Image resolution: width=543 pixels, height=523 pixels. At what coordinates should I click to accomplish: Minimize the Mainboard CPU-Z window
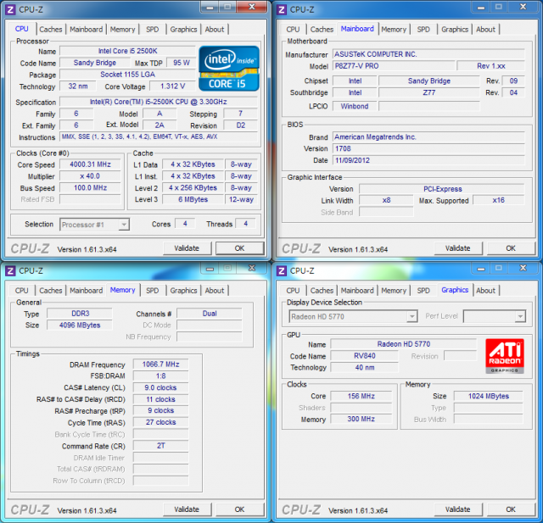tap(481, 7)
